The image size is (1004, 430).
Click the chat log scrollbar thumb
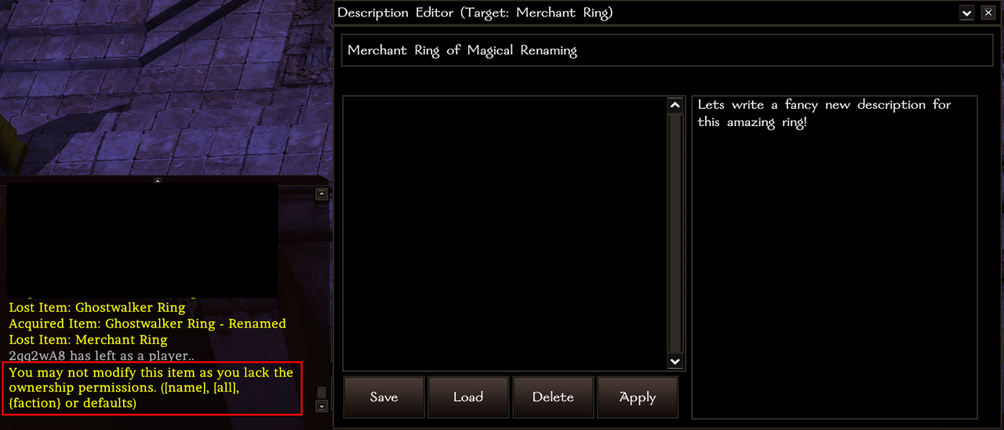(322, 392)
